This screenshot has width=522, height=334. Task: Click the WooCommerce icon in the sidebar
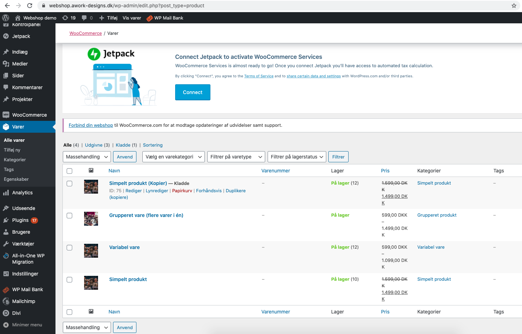coord(6,115)
